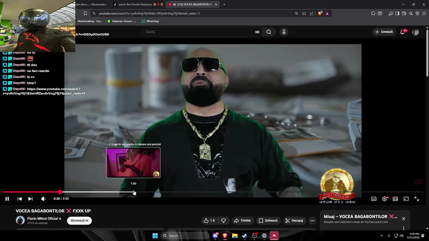Open the Creează create menu
The height and width of the screenshot is (241, 429).
(x=384, y=32)
